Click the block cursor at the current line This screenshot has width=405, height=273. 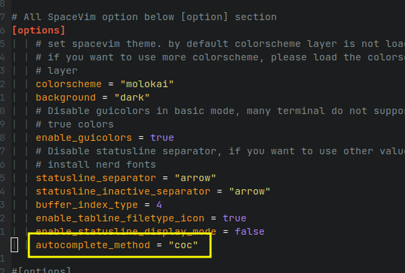[x=15, y=245]
